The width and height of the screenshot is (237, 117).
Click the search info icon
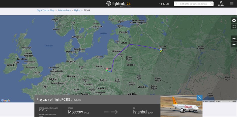(211, 4)
